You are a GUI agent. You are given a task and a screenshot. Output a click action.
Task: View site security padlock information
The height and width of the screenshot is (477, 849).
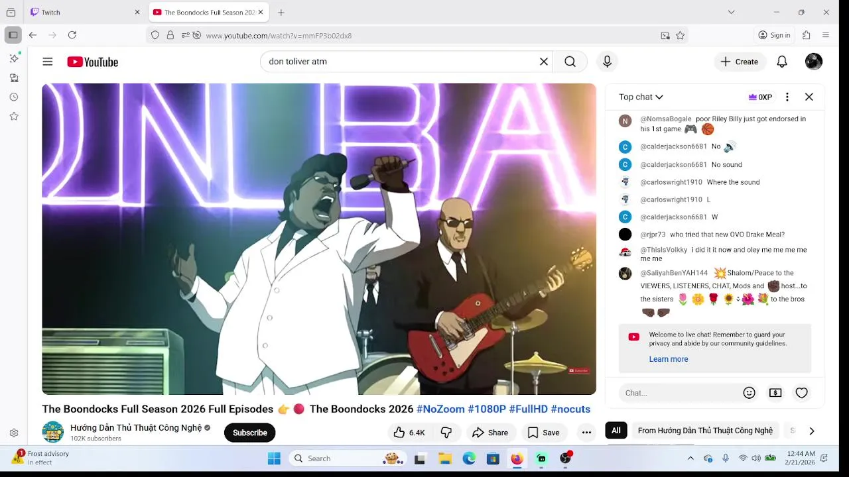(x=170, y=35)
